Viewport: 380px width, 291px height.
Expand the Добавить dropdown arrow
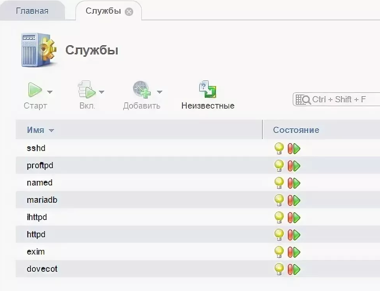(x=159, y=92)
